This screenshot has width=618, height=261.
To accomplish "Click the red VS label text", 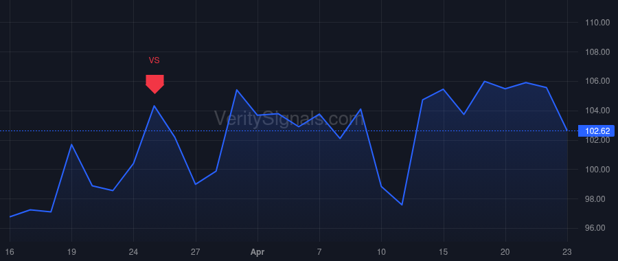I will (x=154, y=60).
